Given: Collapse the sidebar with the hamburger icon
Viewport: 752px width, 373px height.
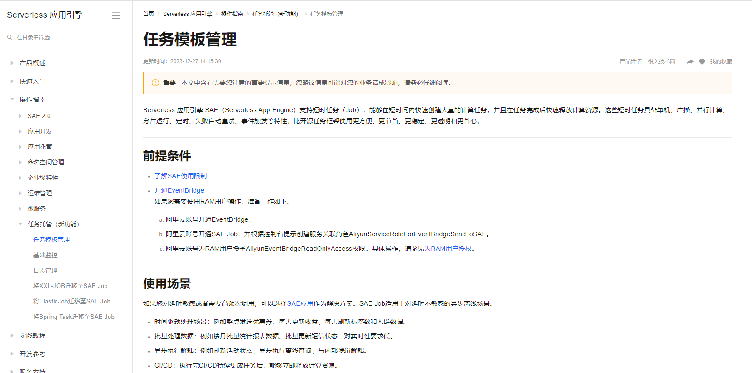Looking at the screenshot, I should coord(116,15).
